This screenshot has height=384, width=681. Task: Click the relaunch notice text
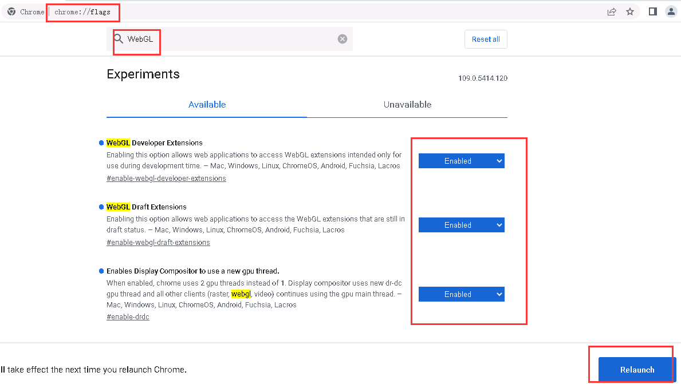[x=93, y=370]
